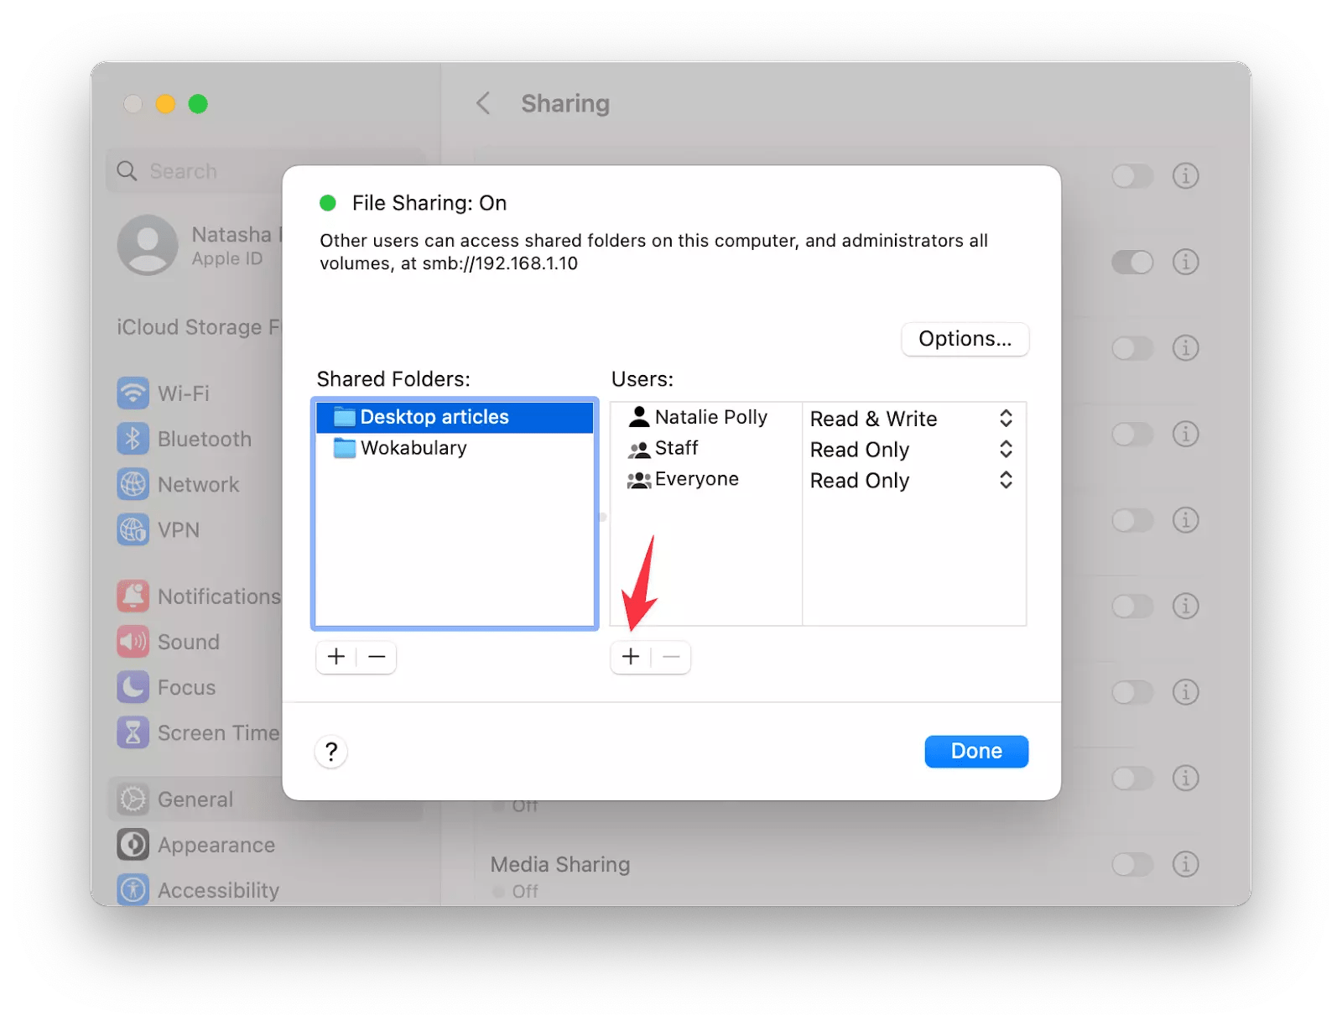The width and height of the screenshot is (1342, 1026).
Task: Add a user with the plus button
Action: click(631, 657)
